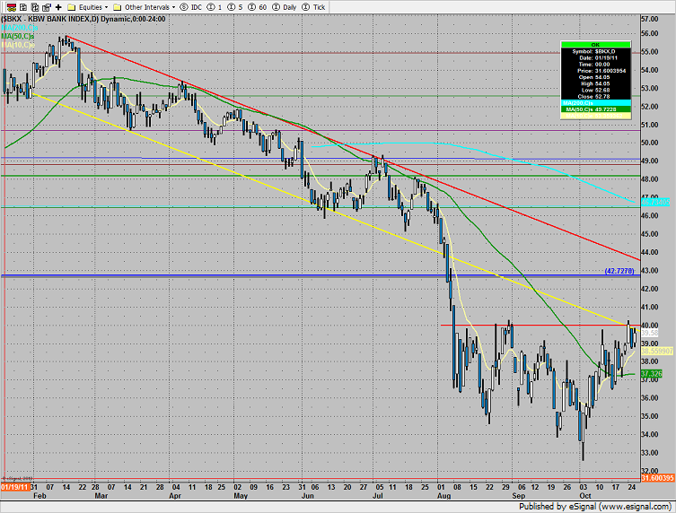Select the Daily interval

click(290, 7)
